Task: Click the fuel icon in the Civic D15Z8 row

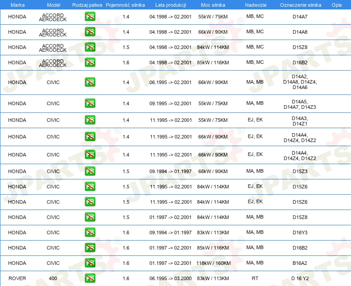Action: pos(90,217)
